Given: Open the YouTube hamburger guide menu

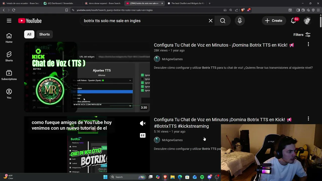Looking at the screenshot, I should [9, 21].
